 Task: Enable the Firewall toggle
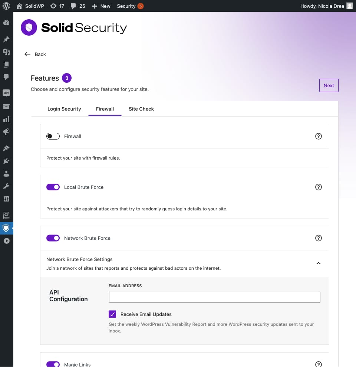[53, 136]
